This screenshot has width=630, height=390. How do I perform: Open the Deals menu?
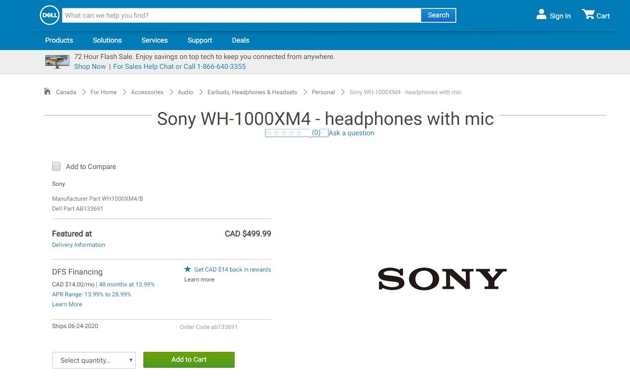coord(241,40)
